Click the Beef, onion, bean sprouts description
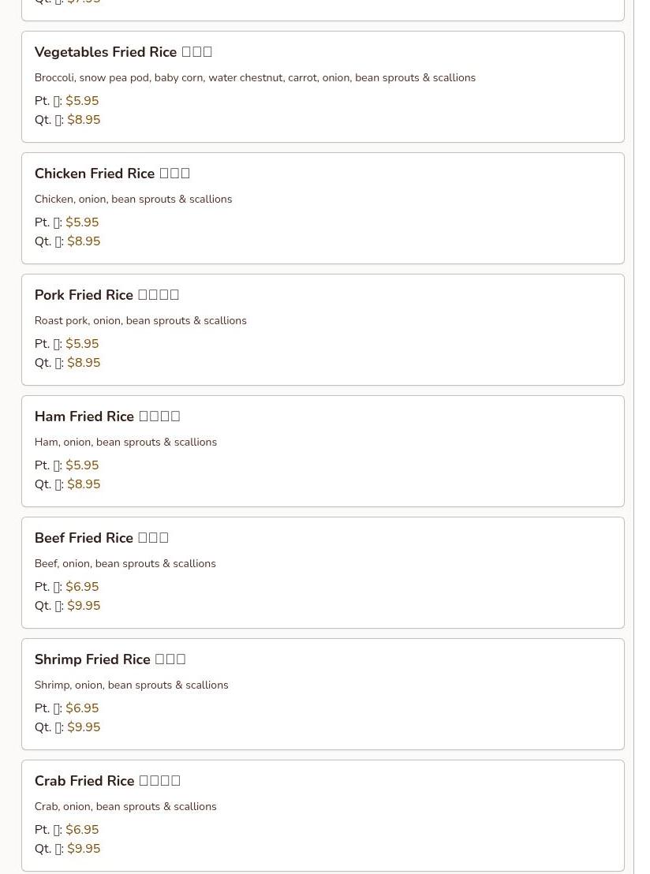 pos(125,563)
